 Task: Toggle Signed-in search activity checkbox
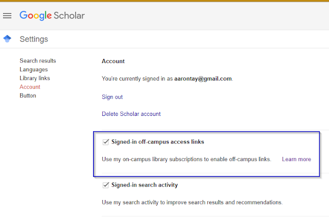point(105,185)
